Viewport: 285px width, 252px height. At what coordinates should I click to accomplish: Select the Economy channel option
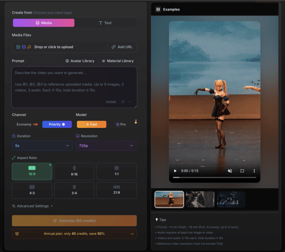point(27,124)
